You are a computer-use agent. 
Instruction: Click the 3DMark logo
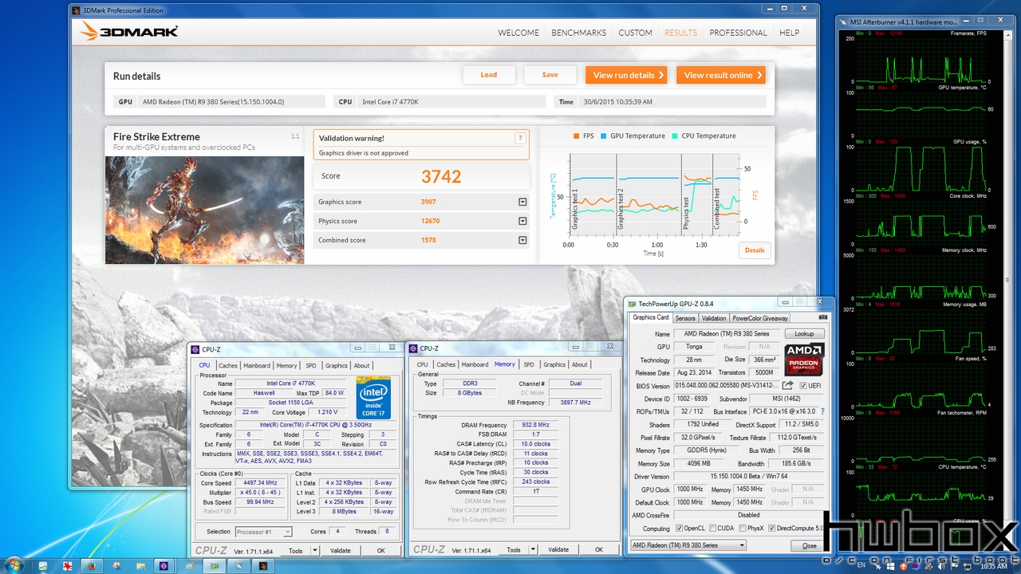click(x=128, y=32)
